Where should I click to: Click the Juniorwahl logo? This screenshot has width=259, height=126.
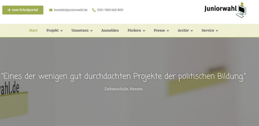[x=225, y=10]
